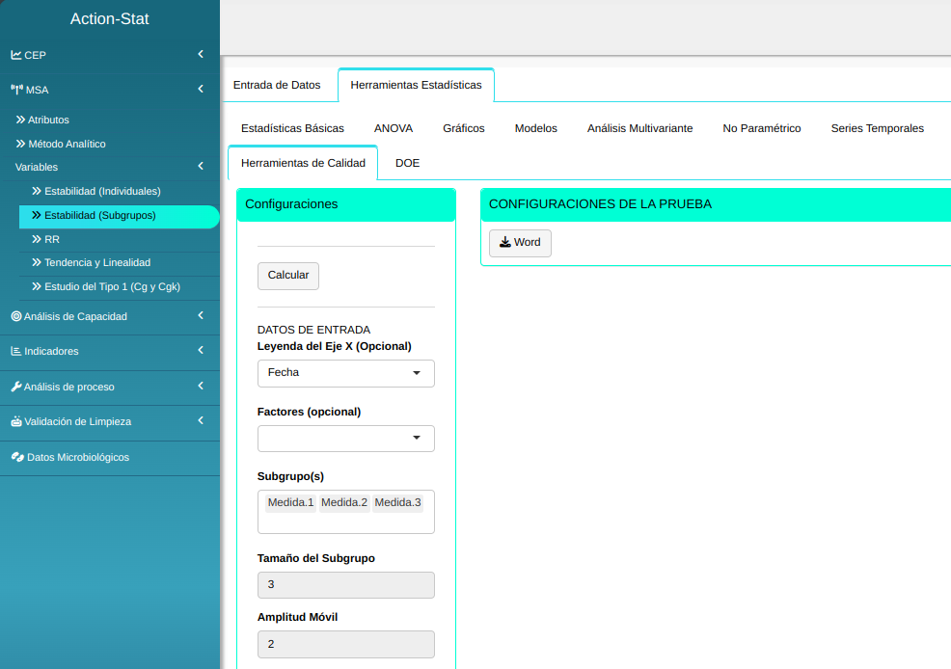This screenshot has height=669, width=951.
Task: Click the download icon on Word button
Action: (x=504, y=242)
